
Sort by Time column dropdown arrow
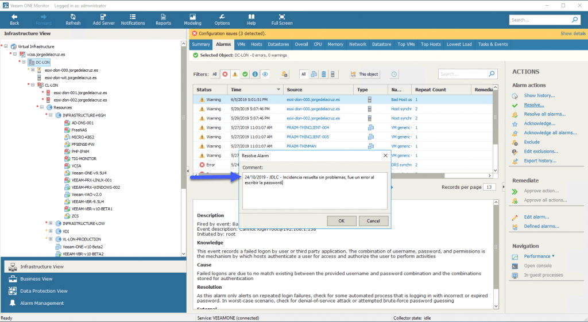[x=278, y=90]
